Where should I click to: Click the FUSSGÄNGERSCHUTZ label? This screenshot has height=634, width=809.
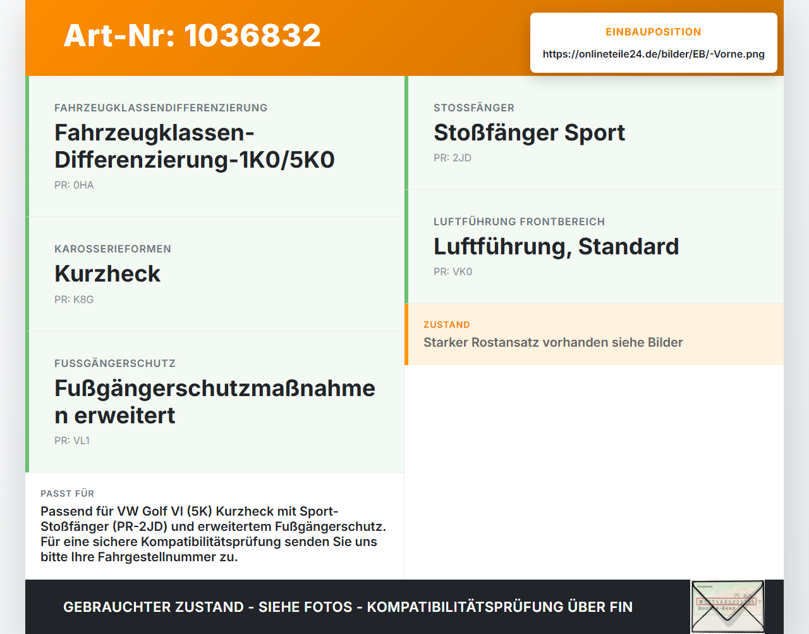pos(115,363)
